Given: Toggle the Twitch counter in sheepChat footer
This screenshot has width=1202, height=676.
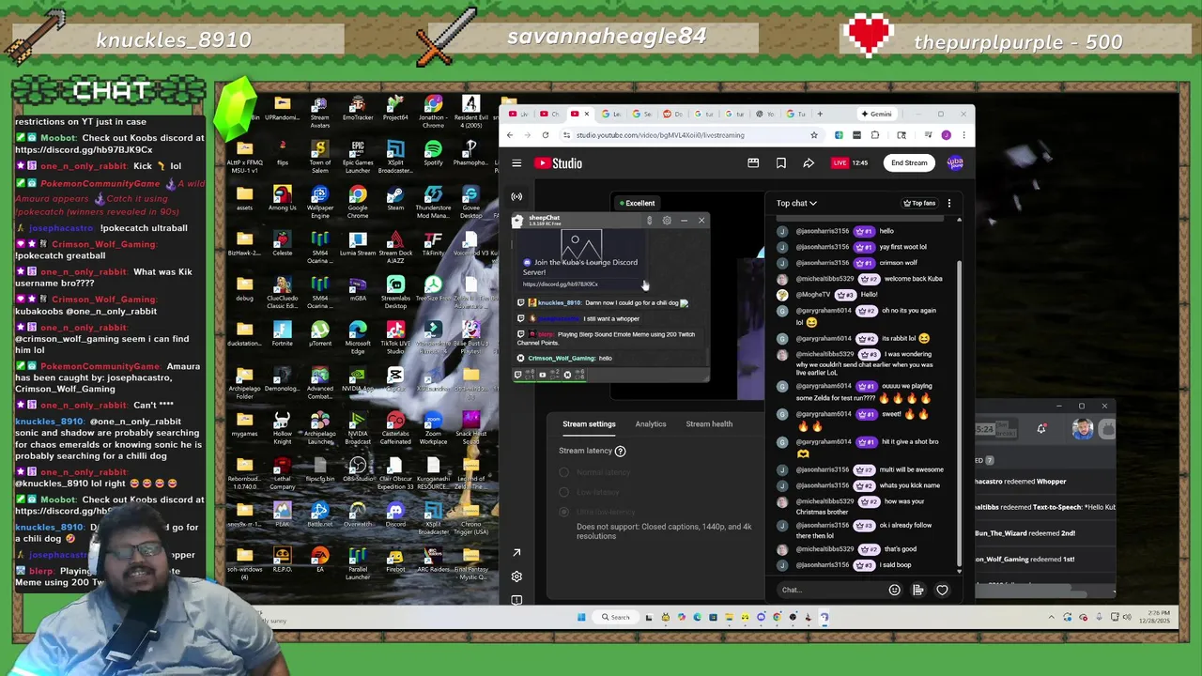Looking at the screenshot, I should point(522,375).
